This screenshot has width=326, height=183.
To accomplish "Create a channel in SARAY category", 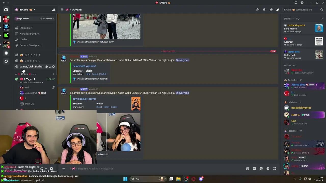I will pos(53,74).
